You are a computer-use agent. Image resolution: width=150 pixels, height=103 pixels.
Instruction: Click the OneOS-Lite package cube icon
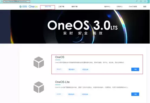click(39, 87)
